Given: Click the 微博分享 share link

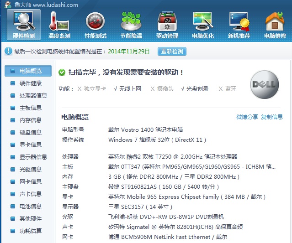Looking at the screenshot, I should 247,117.
